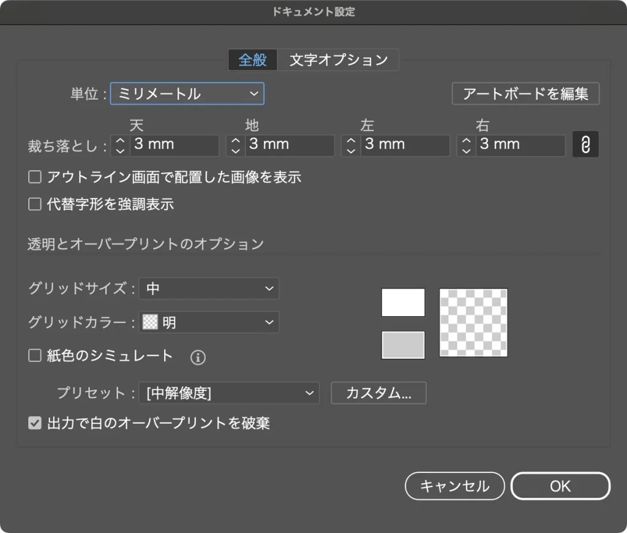Click the checkerboard icon in グリッドカラー dropdown
The width and height of the screenshot is (627, 533).
(151, 322)
